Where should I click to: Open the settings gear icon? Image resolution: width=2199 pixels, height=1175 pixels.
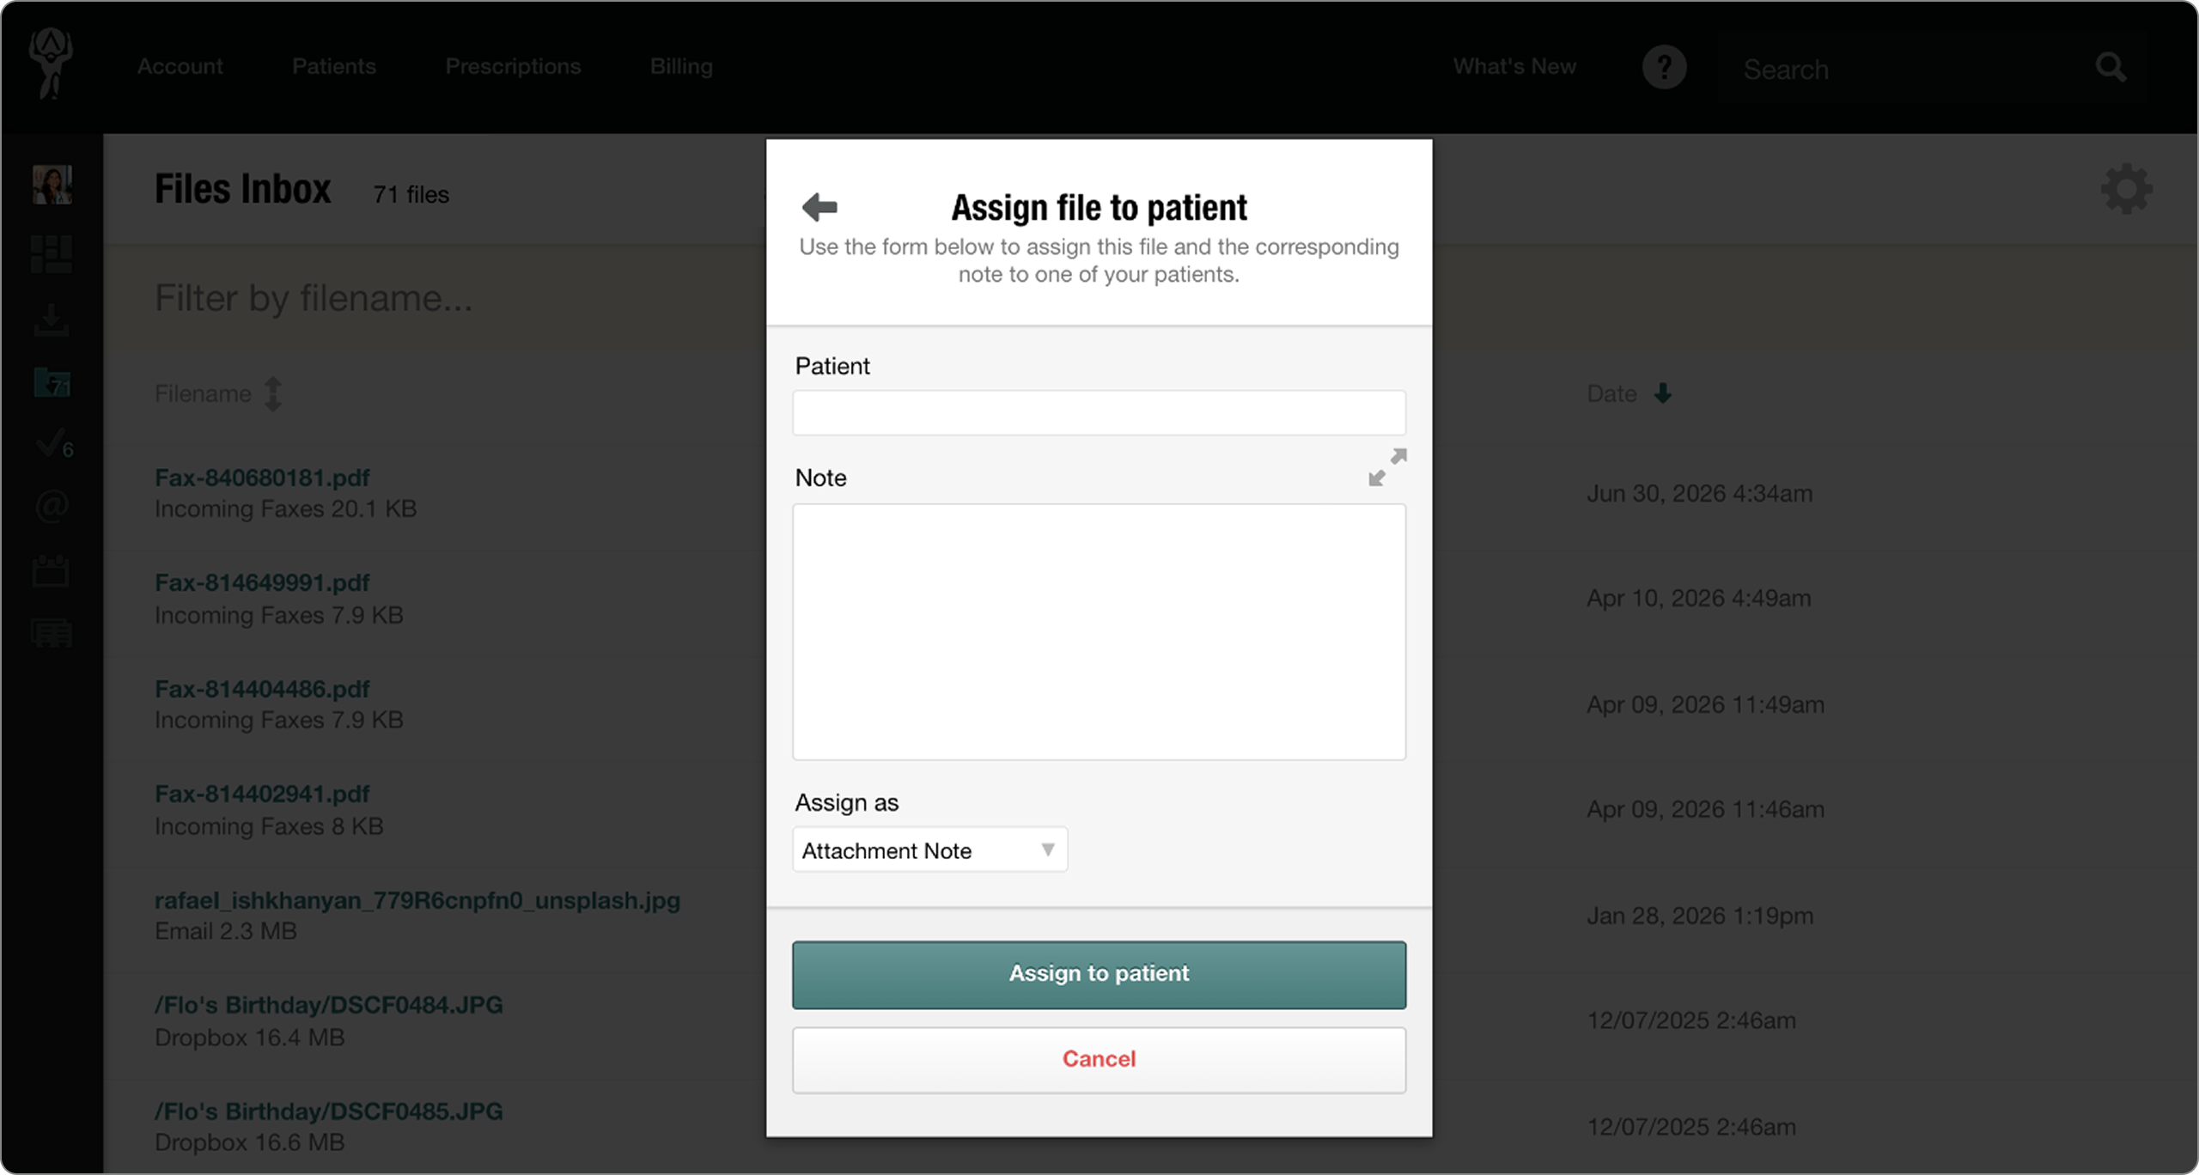click(2127, 189)
